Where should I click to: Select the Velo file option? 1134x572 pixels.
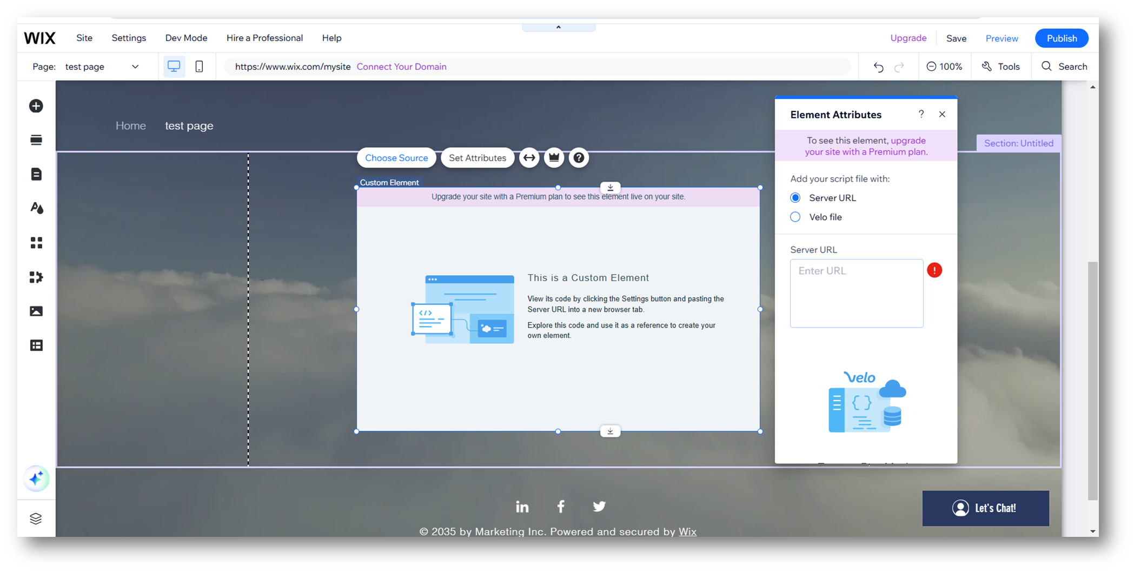click(x=795, y=216)
